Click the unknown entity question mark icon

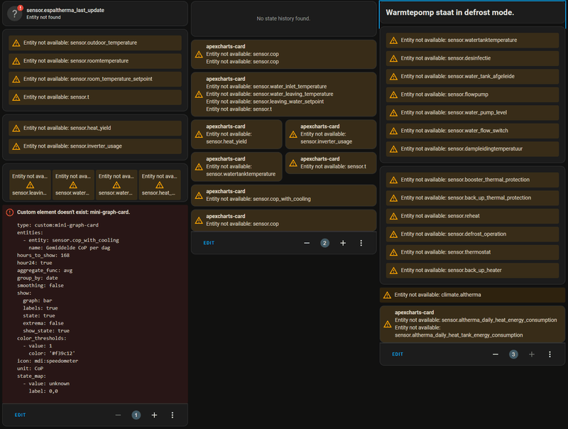(15, 13)
